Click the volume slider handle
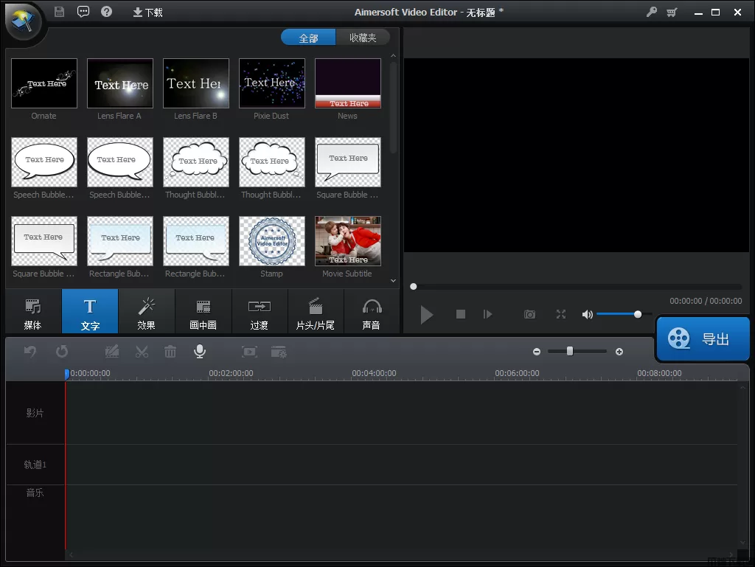755x567 pixels. click(x=638, y=314)
